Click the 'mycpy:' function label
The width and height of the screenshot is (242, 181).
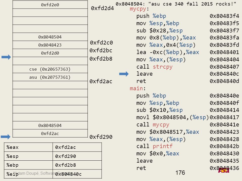coord(139,9)
